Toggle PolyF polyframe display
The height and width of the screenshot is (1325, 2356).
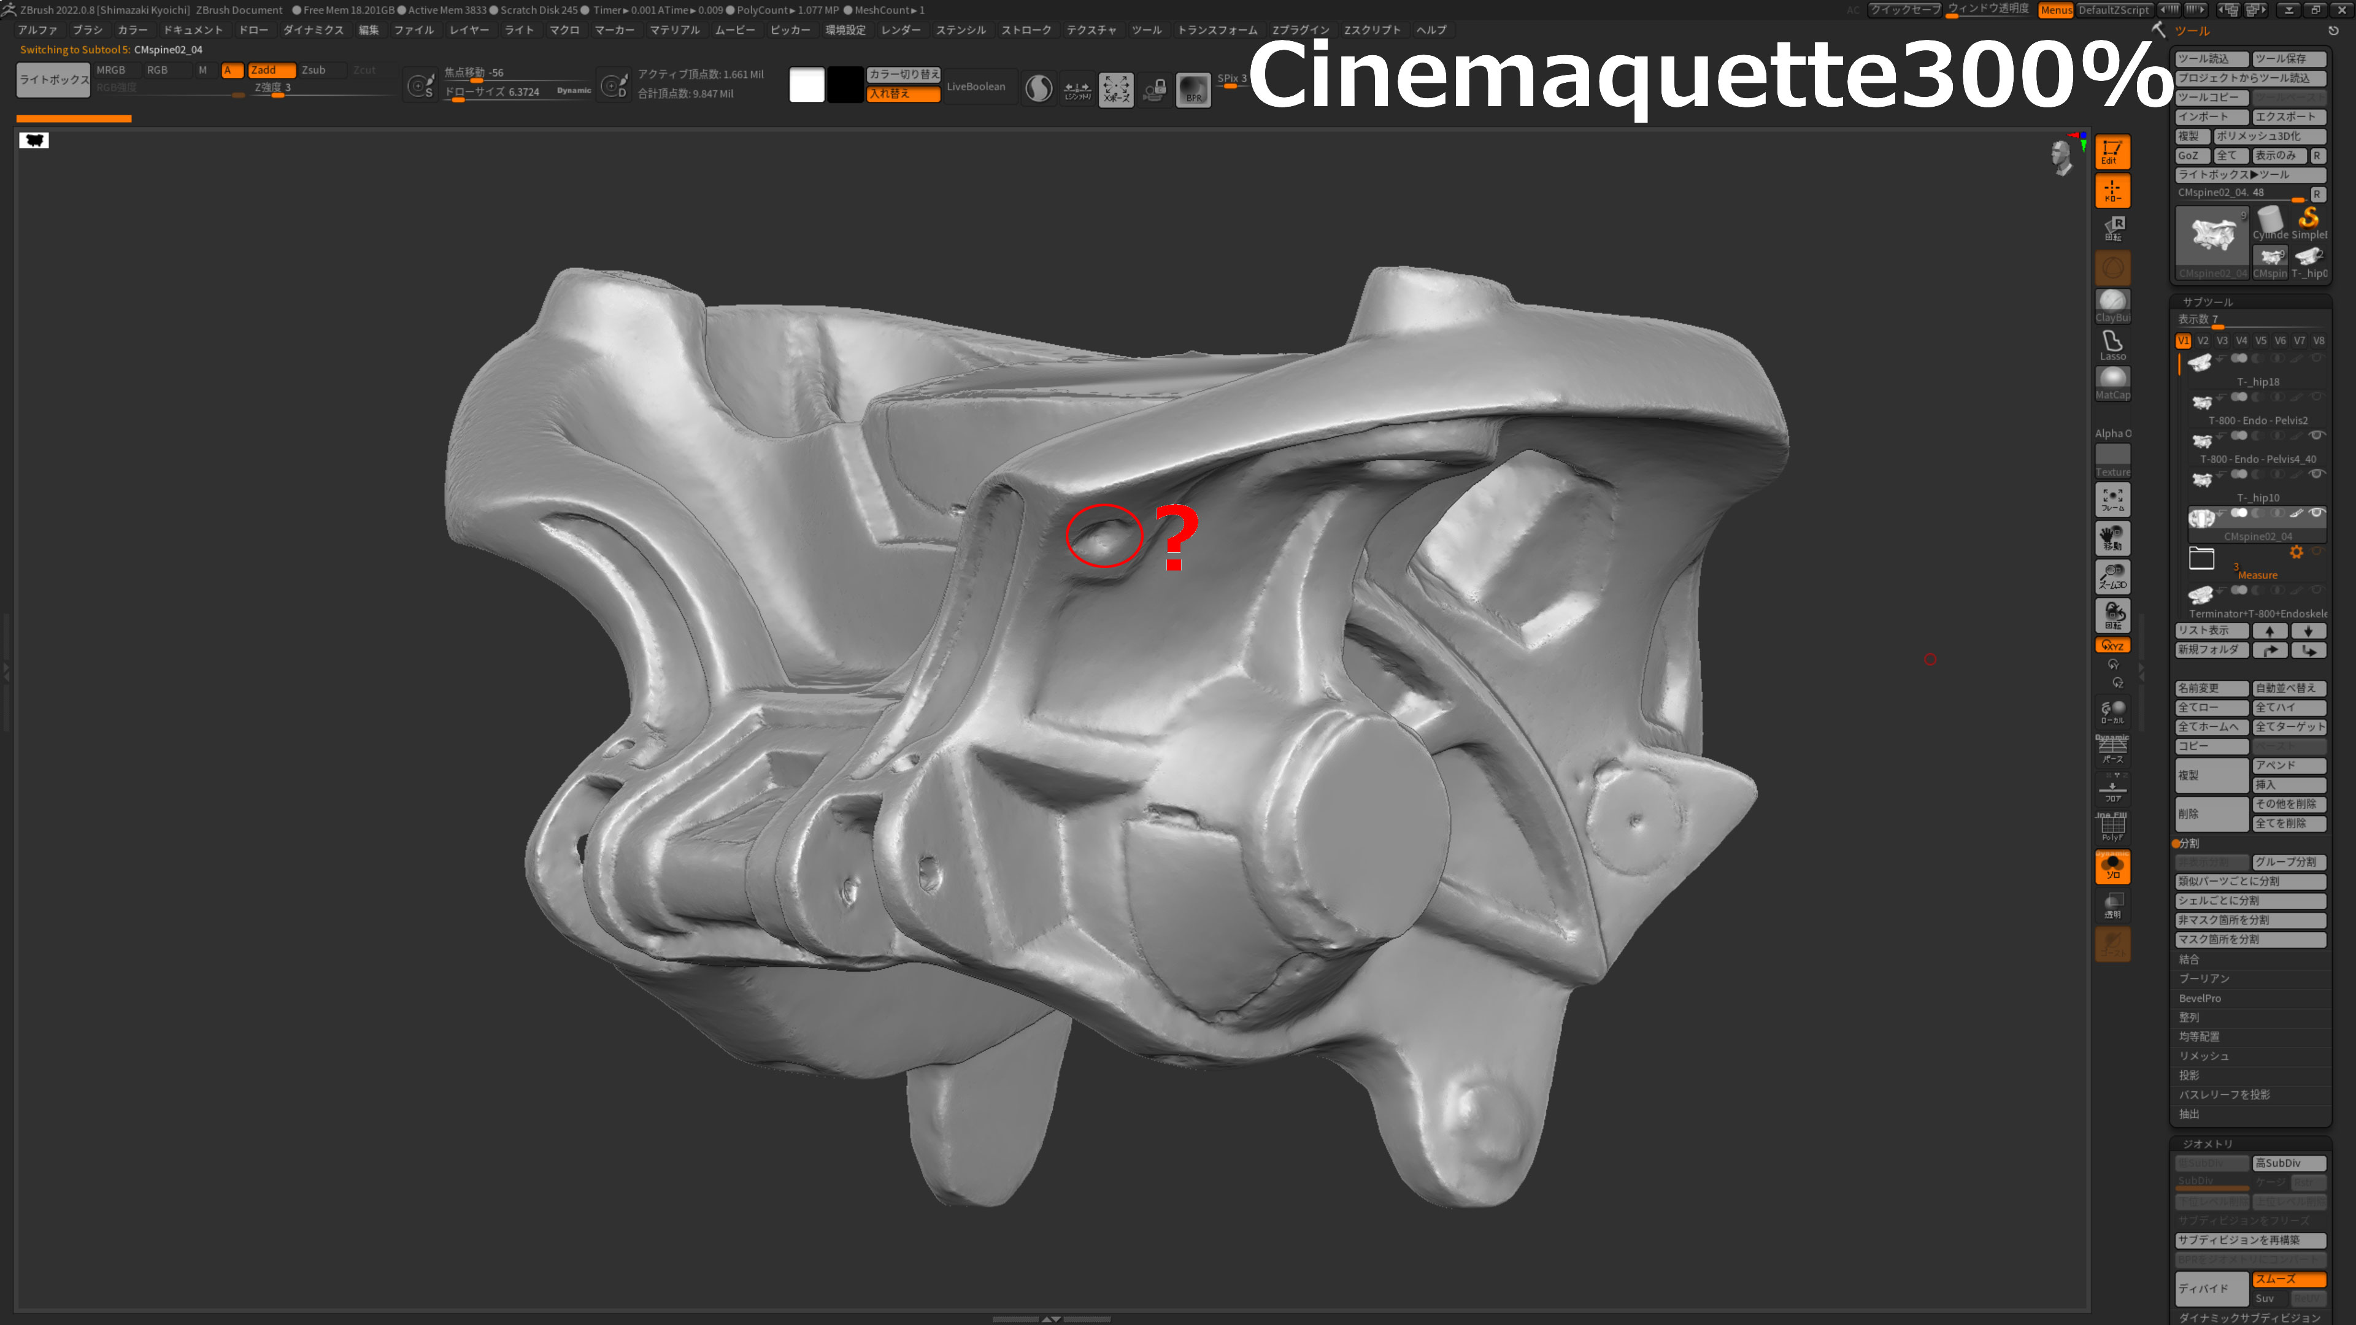coord(2112,827)
